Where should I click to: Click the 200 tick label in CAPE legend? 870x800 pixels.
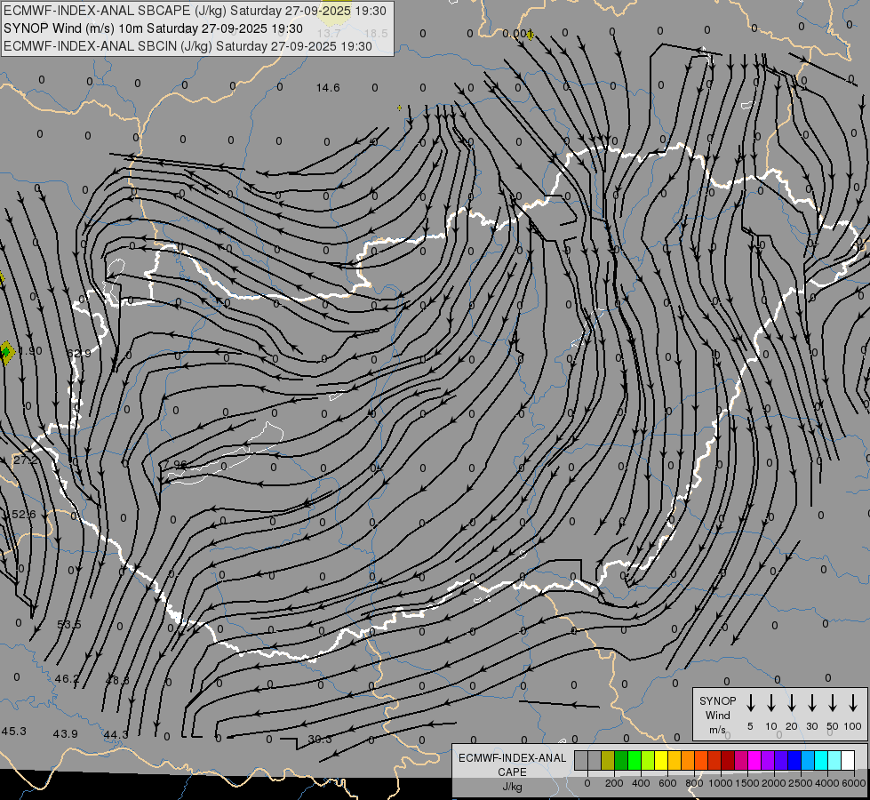click(x=614, y=783)
